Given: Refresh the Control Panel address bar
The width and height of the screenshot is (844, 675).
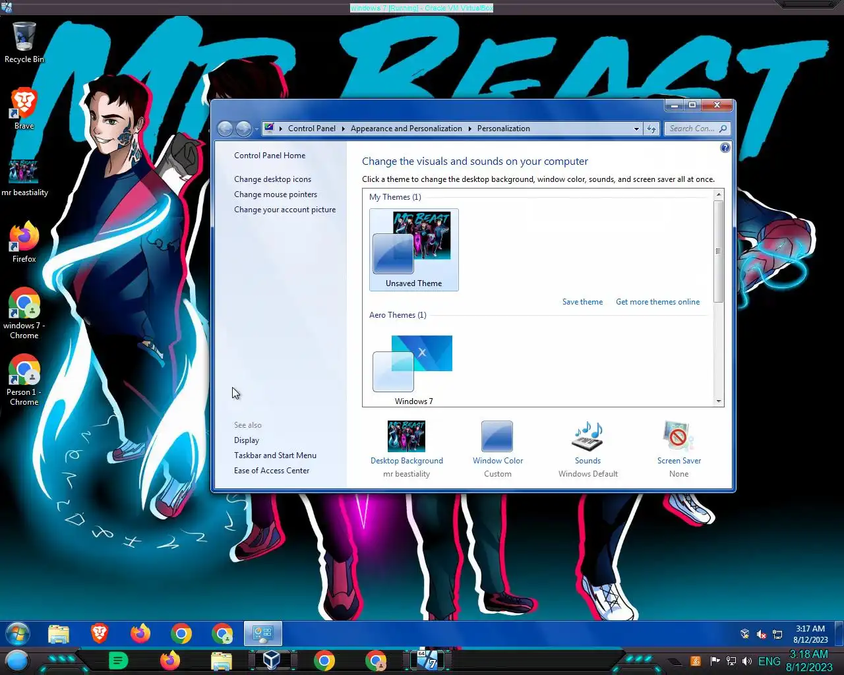Looking at the screenshot, I should 651,129.
